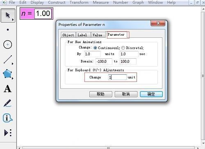Expand the Polygon tool flyout triangle
The height and width of the screenshot is (149, 205).
click(x=13, y=78)
